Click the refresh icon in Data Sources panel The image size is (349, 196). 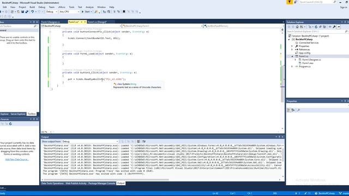click(x=10, y=124)
